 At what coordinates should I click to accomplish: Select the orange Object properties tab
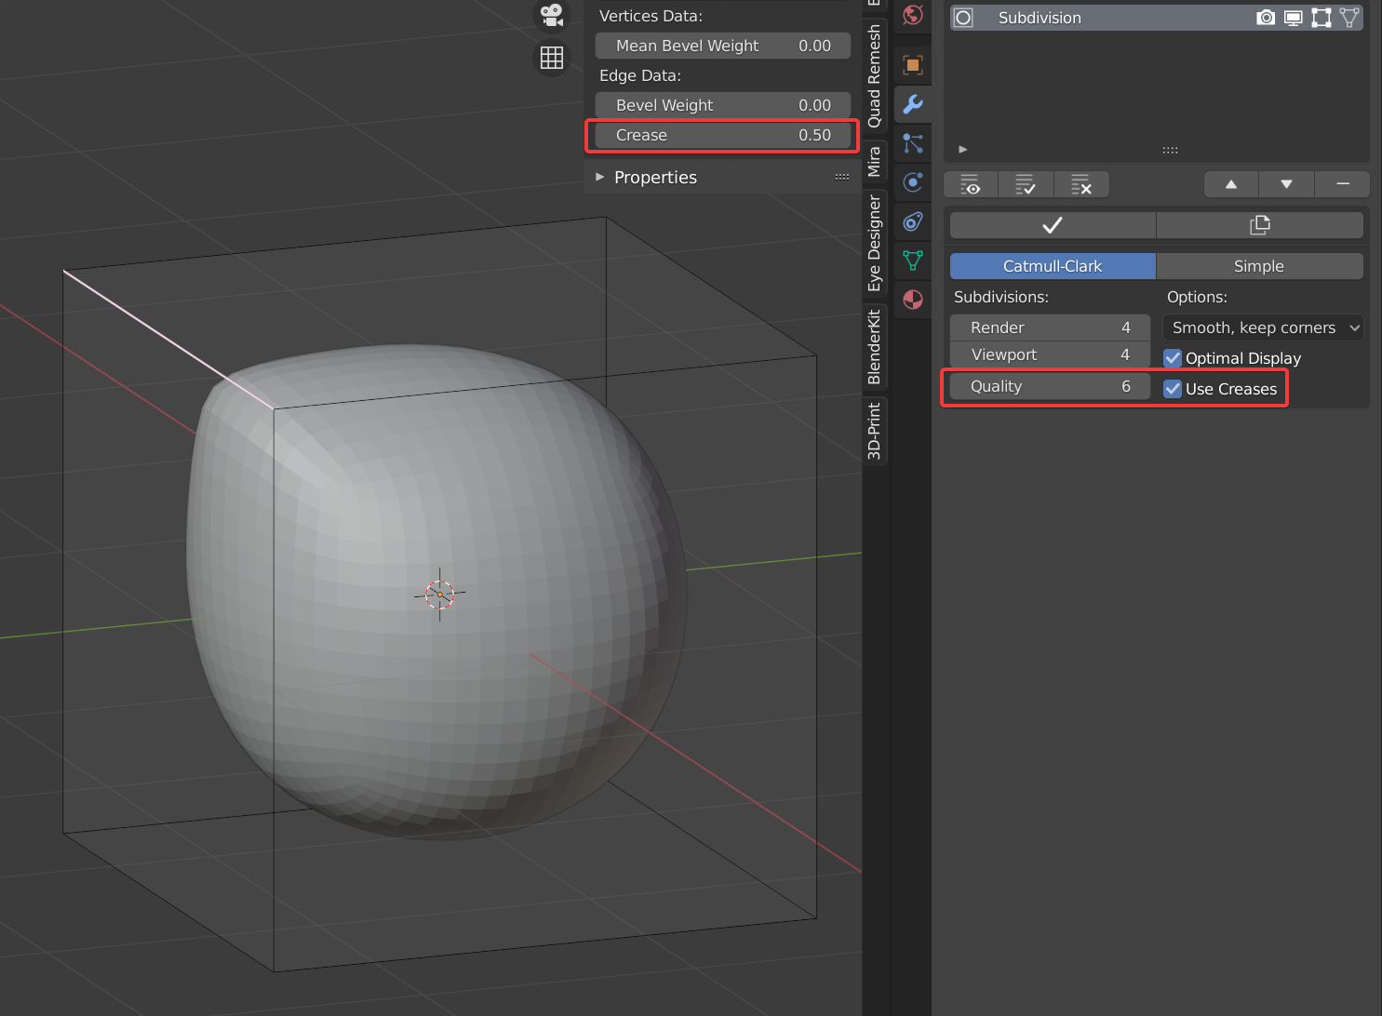click(912, 65)
